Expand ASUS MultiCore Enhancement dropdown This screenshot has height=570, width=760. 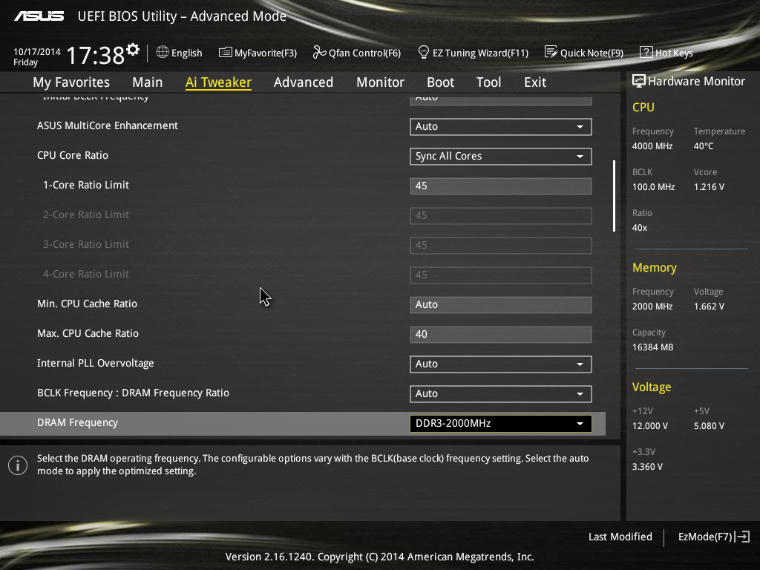tap(501, 126)
